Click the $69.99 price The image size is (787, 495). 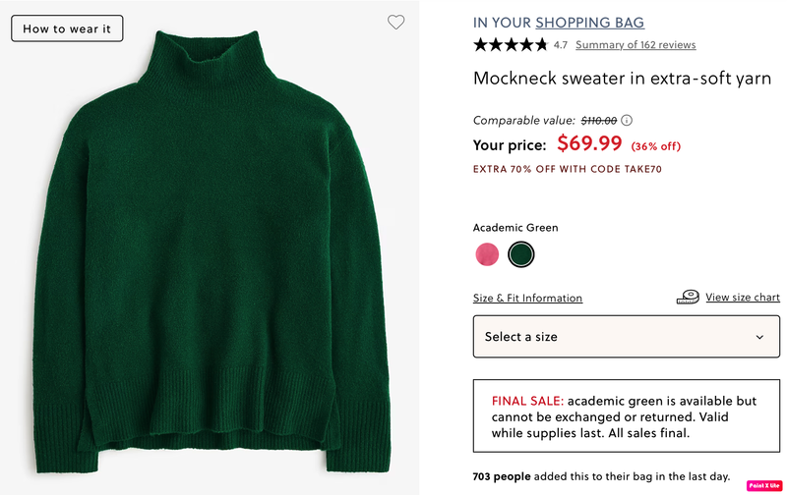(589, 143)
